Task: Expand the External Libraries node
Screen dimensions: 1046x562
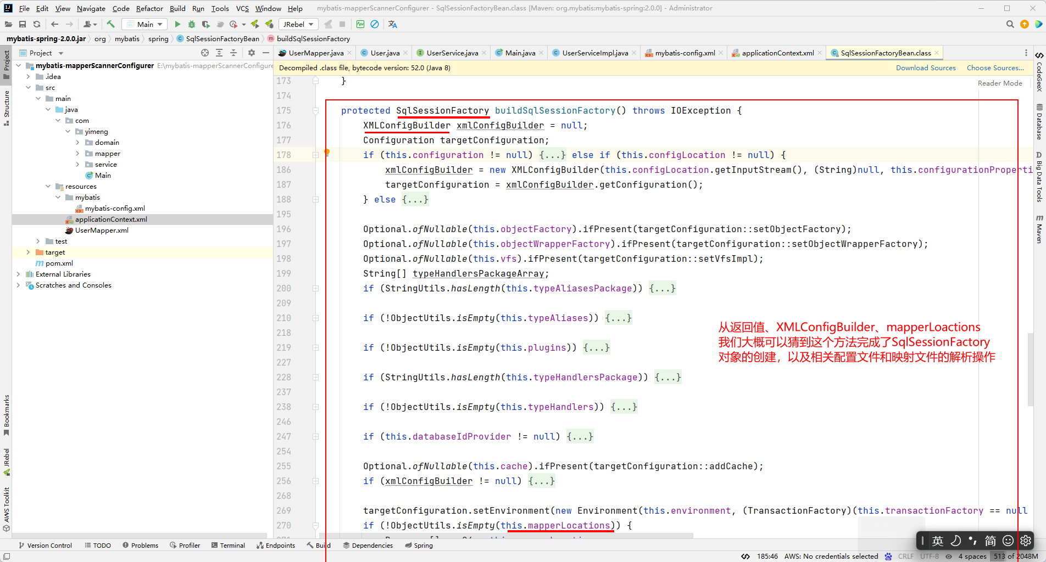Action: (18, 274)
